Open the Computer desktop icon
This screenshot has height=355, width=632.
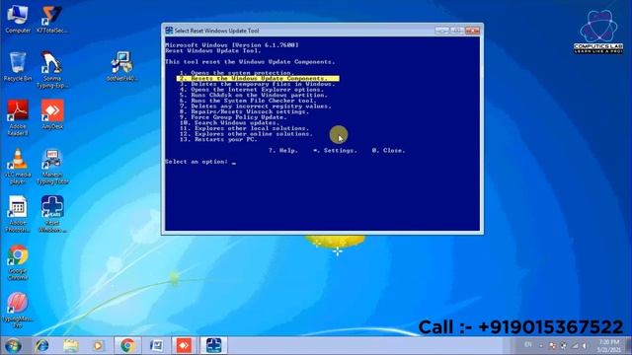18,20
